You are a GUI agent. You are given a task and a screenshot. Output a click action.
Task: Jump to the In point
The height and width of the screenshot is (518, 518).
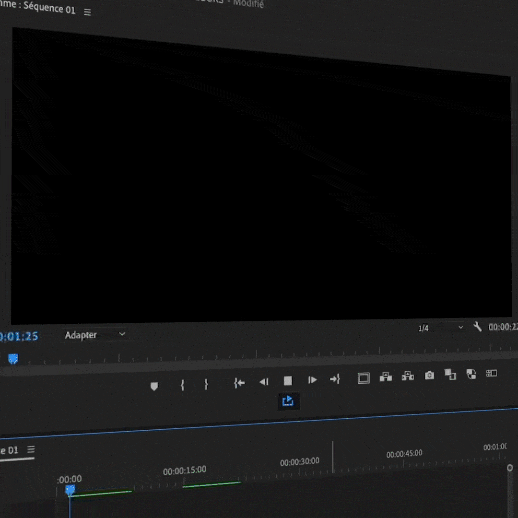coord(239,383)
